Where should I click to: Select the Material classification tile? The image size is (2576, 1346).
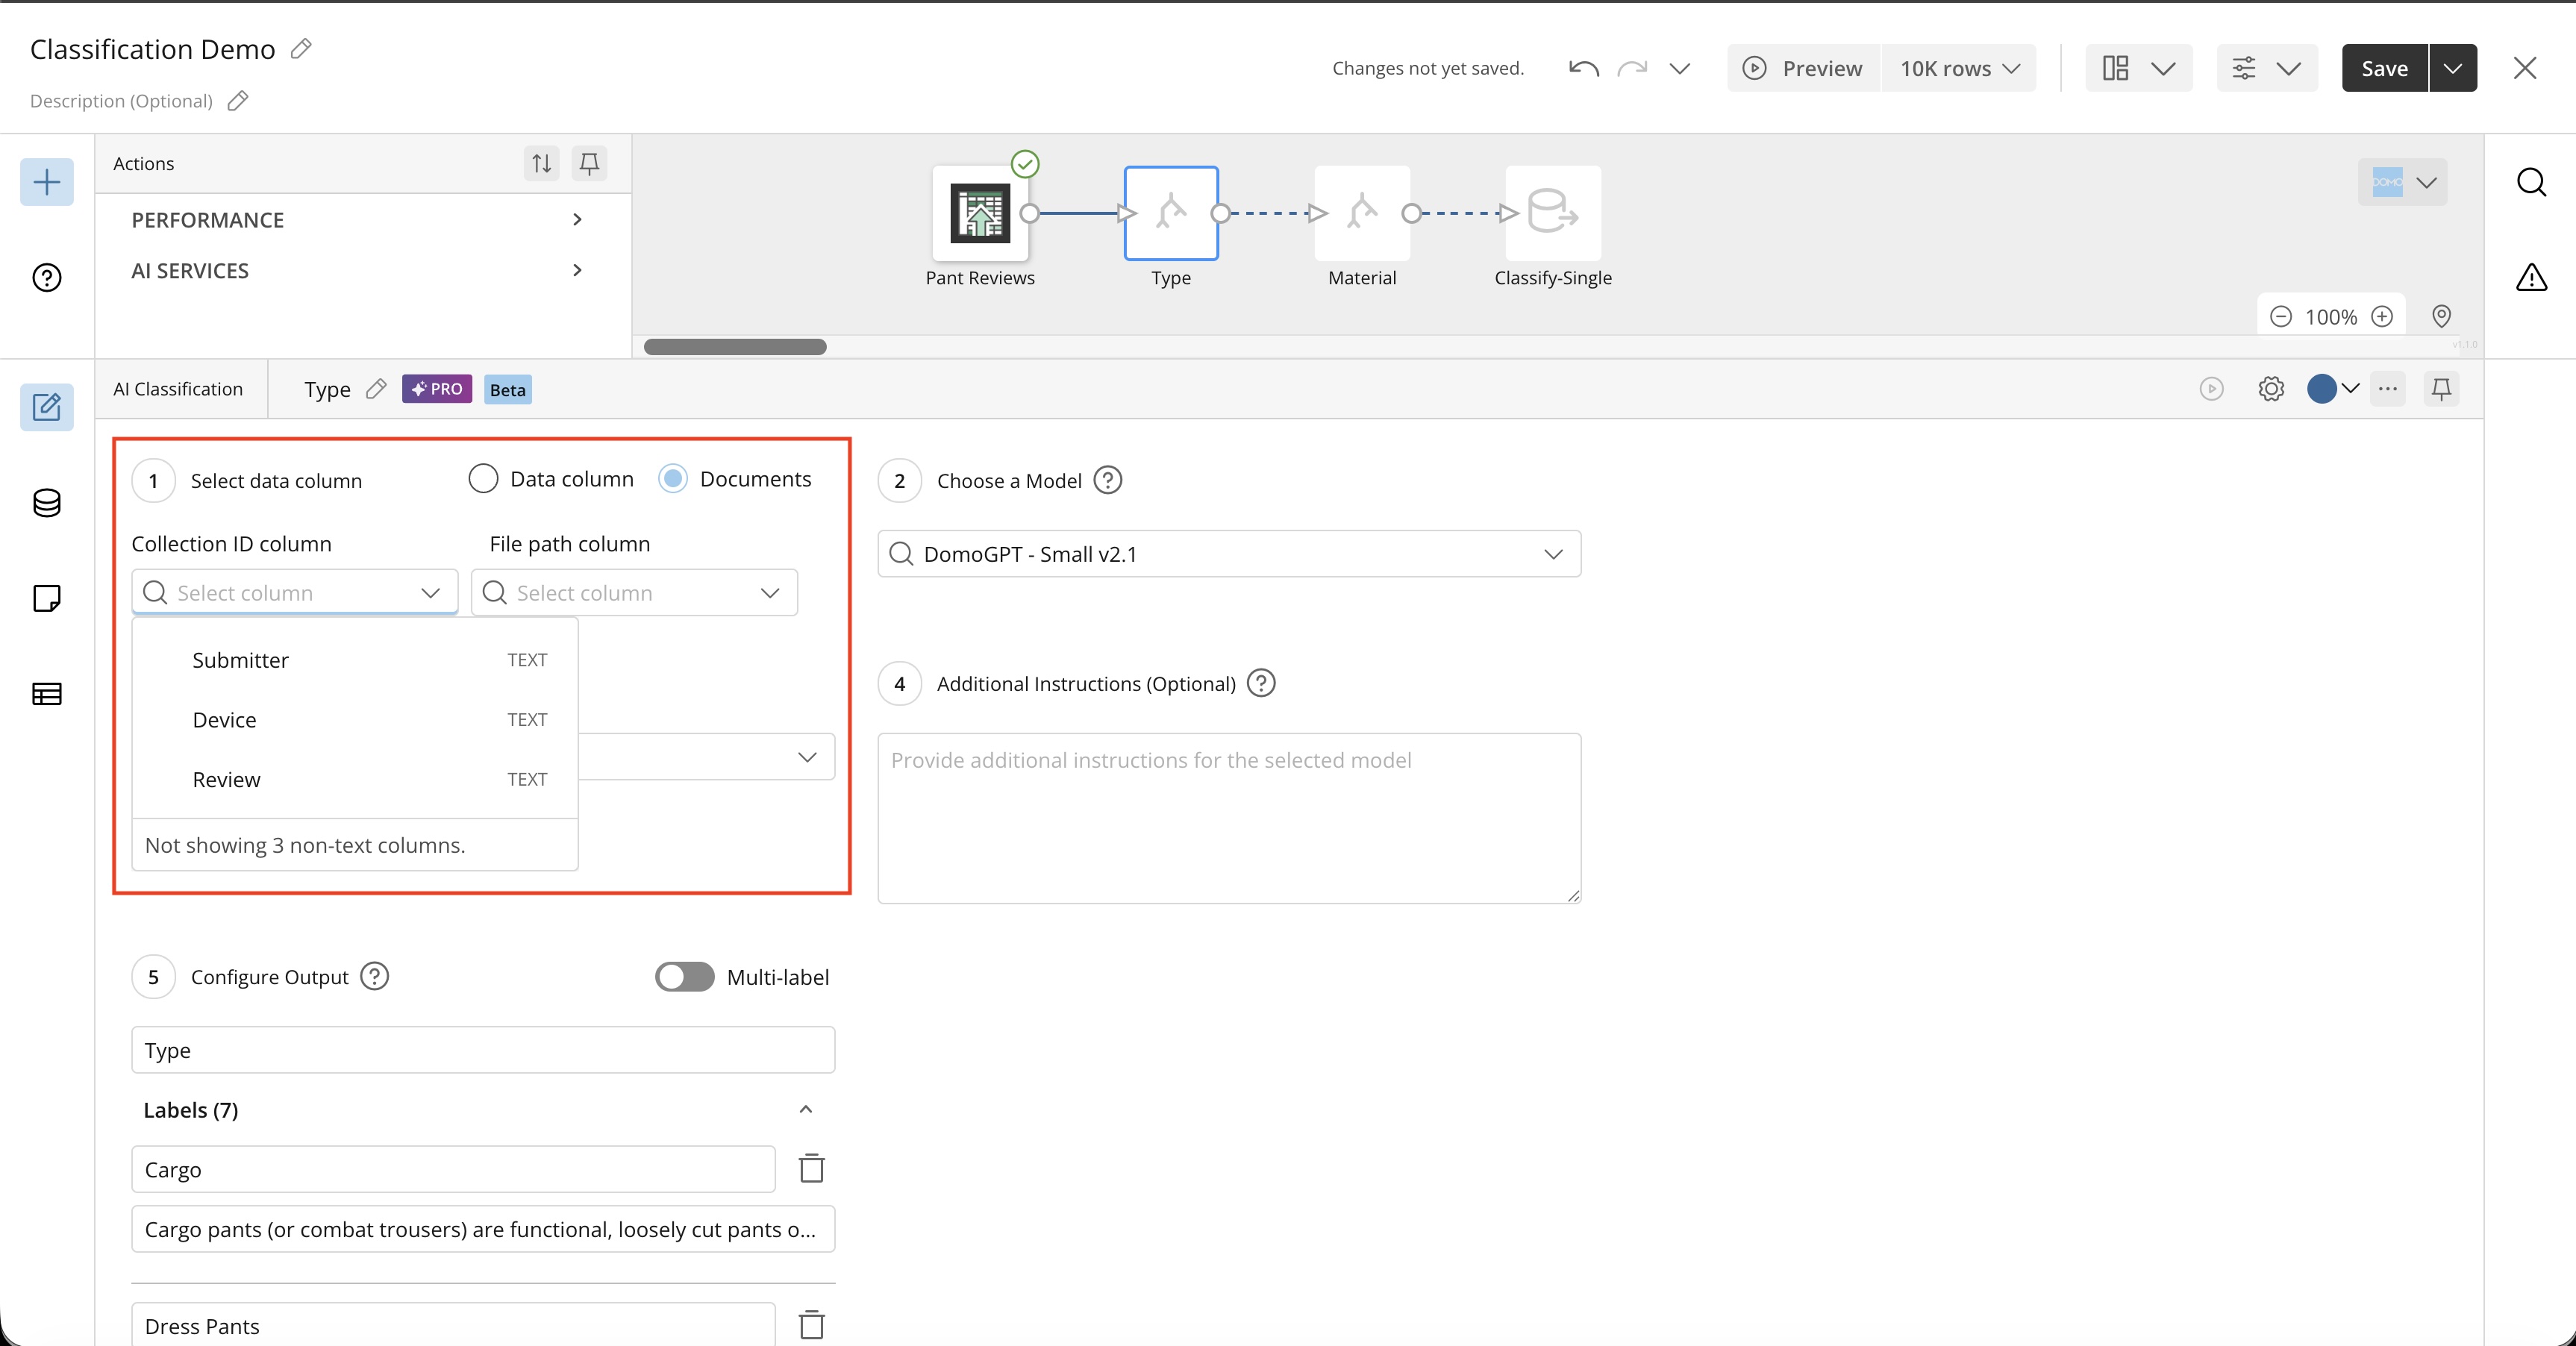(1362, 213)
